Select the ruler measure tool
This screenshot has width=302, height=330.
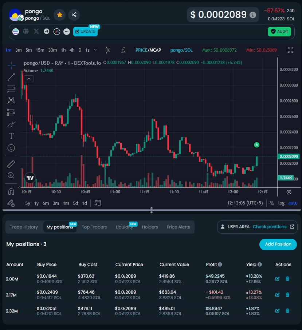point(11,164)
